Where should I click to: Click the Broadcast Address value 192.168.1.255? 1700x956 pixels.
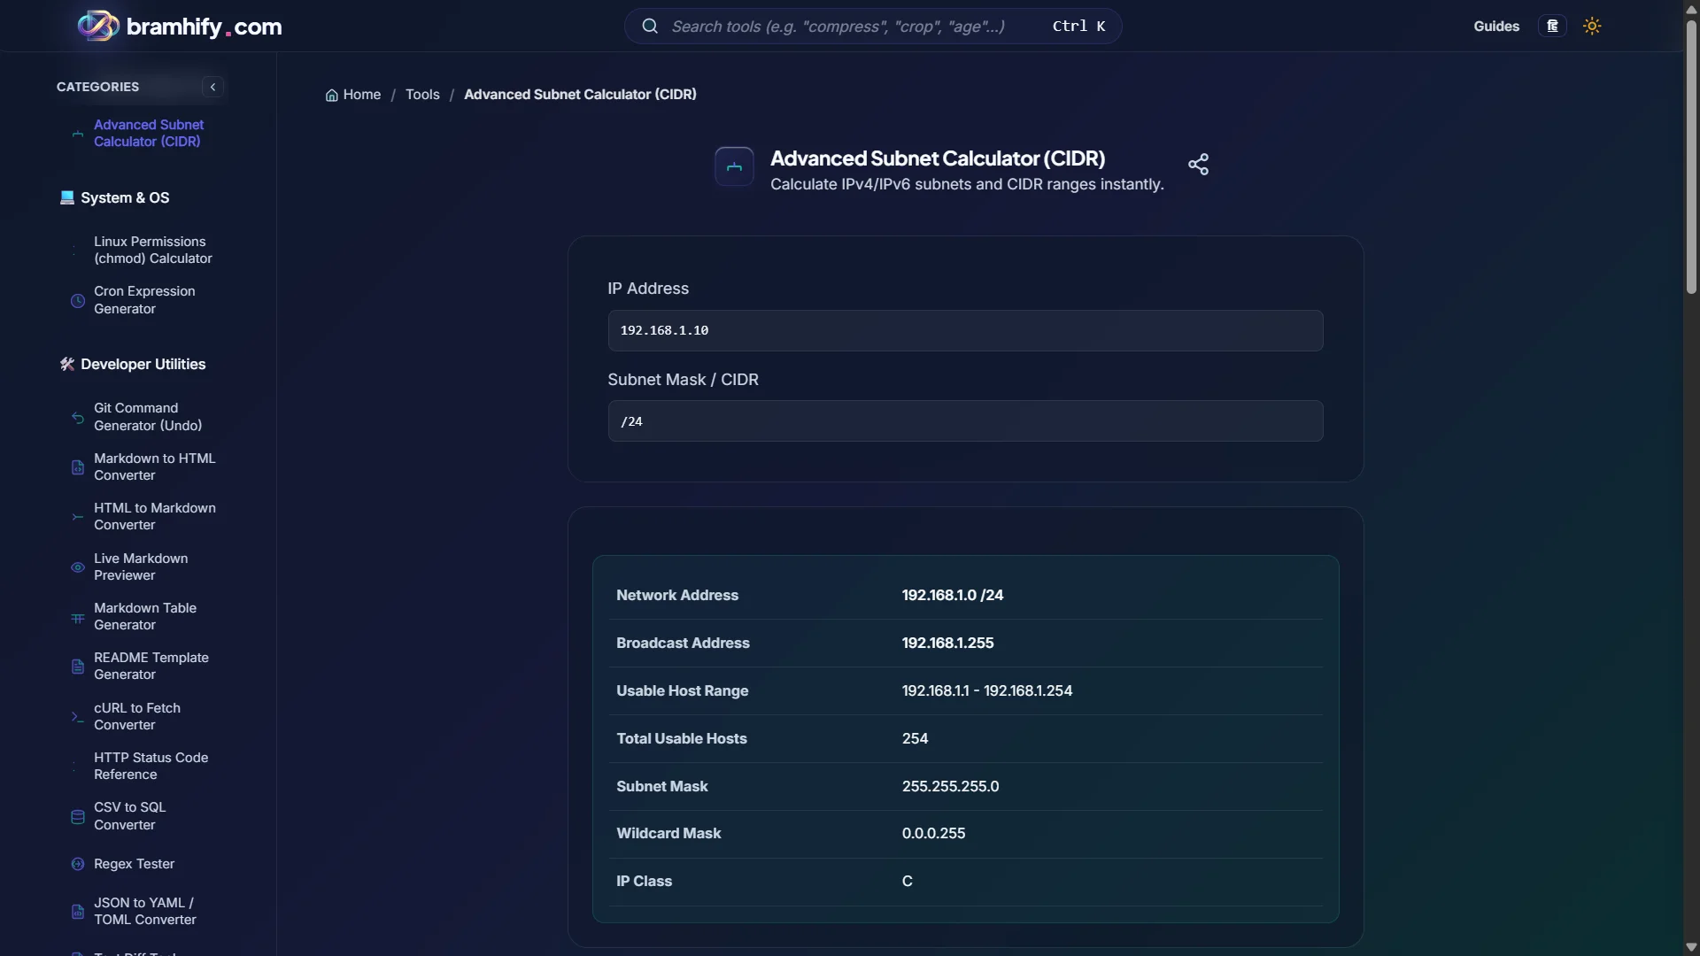click(x=947, y=644)
